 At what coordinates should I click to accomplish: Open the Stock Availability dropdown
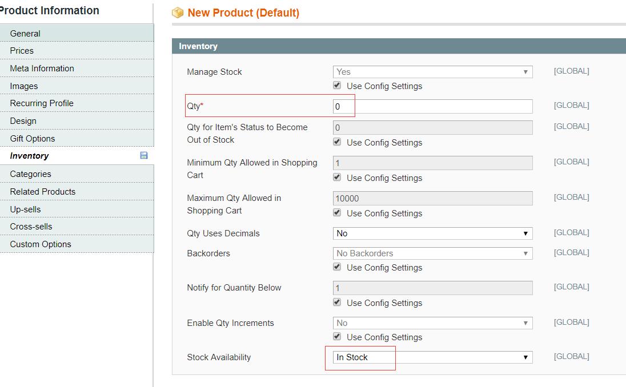click(x=432, y=357)
